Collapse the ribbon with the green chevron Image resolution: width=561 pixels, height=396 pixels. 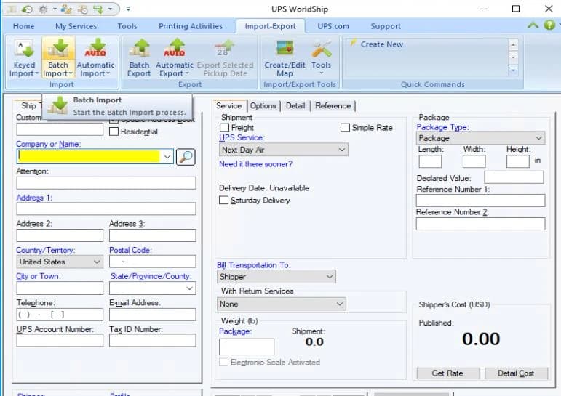point(533,25)
